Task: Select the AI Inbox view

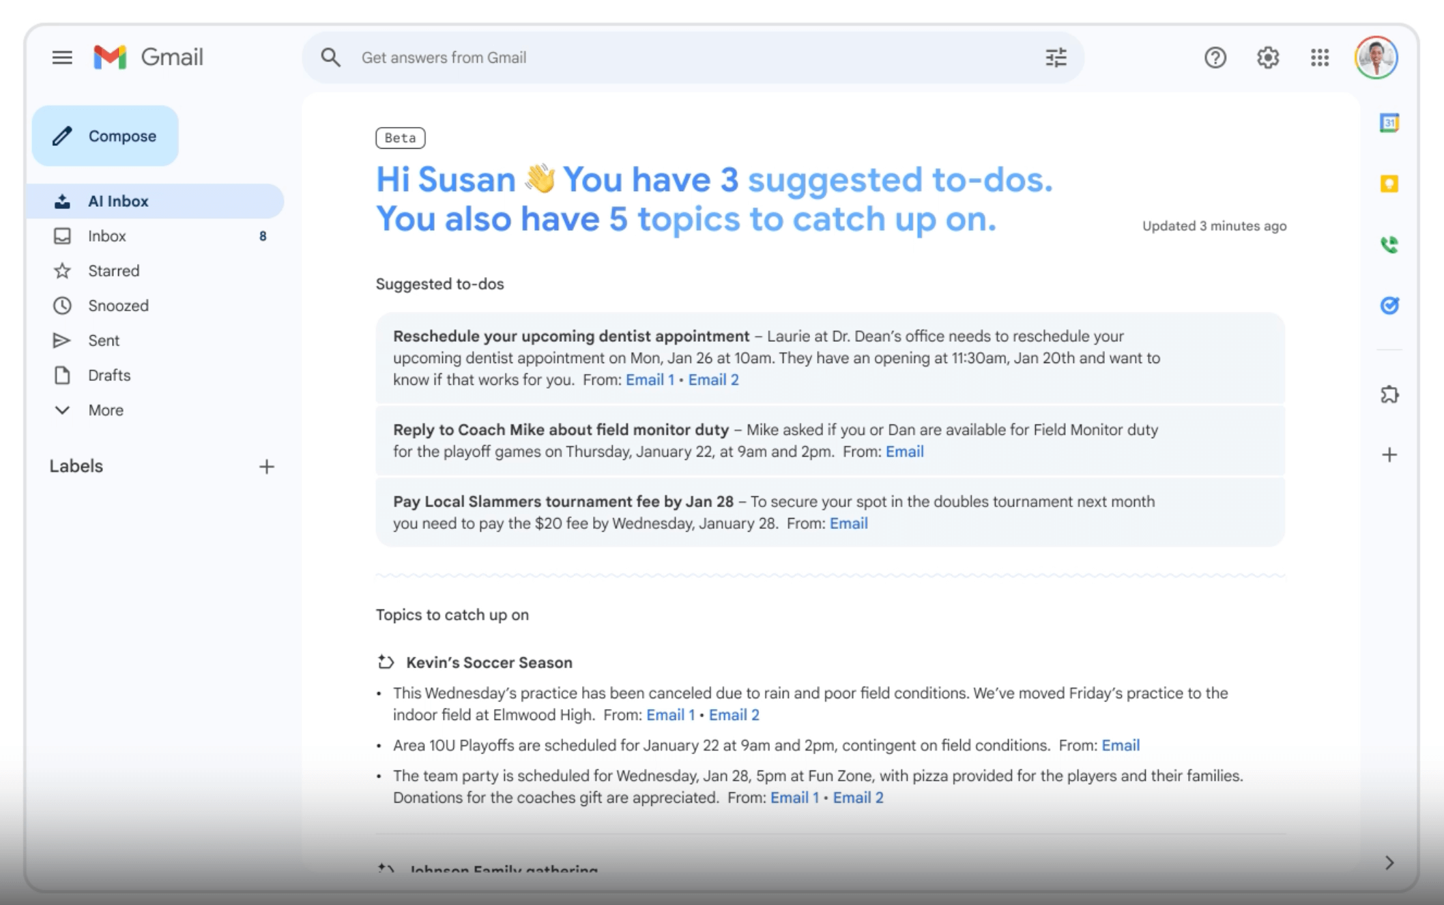Action: [x=117, y=201]
